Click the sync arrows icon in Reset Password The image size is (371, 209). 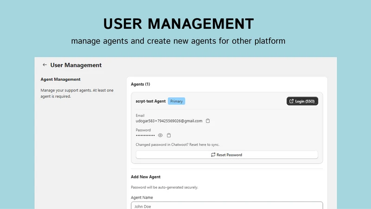tap(213, 155)
